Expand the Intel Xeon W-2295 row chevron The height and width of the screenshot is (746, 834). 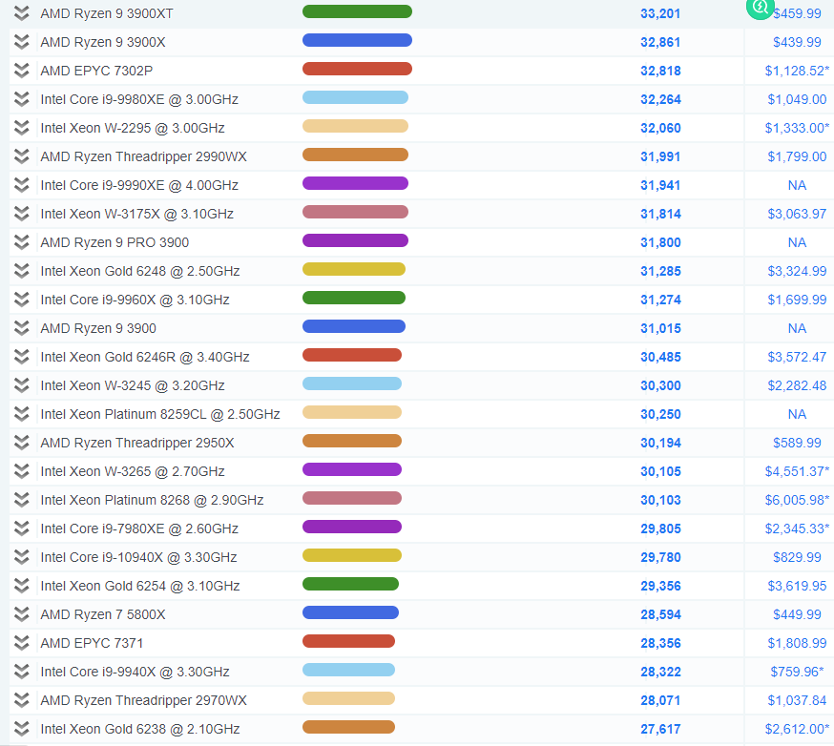(21, 128)
